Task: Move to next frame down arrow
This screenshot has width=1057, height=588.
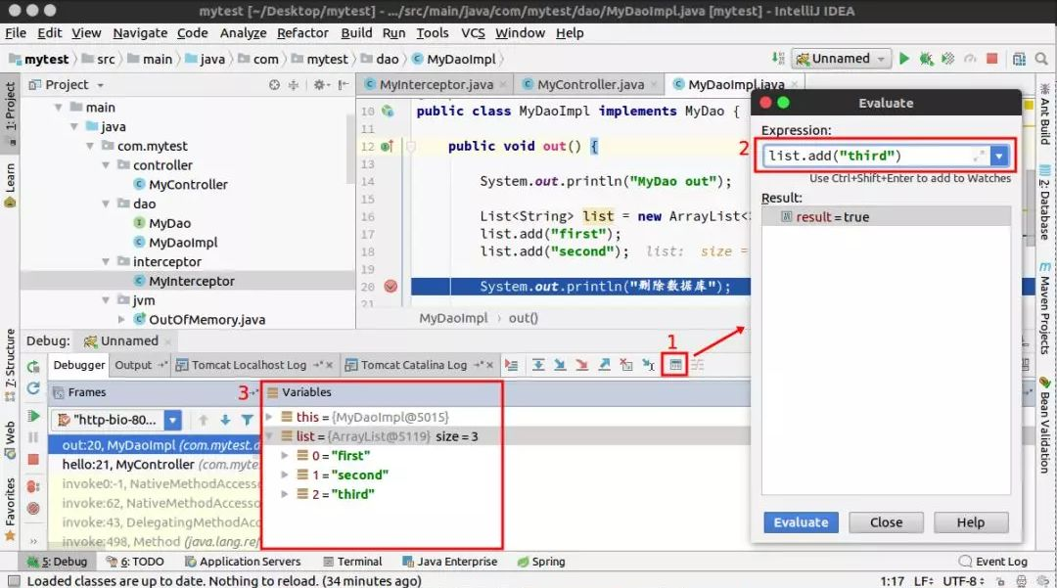Action: point(225,421)
